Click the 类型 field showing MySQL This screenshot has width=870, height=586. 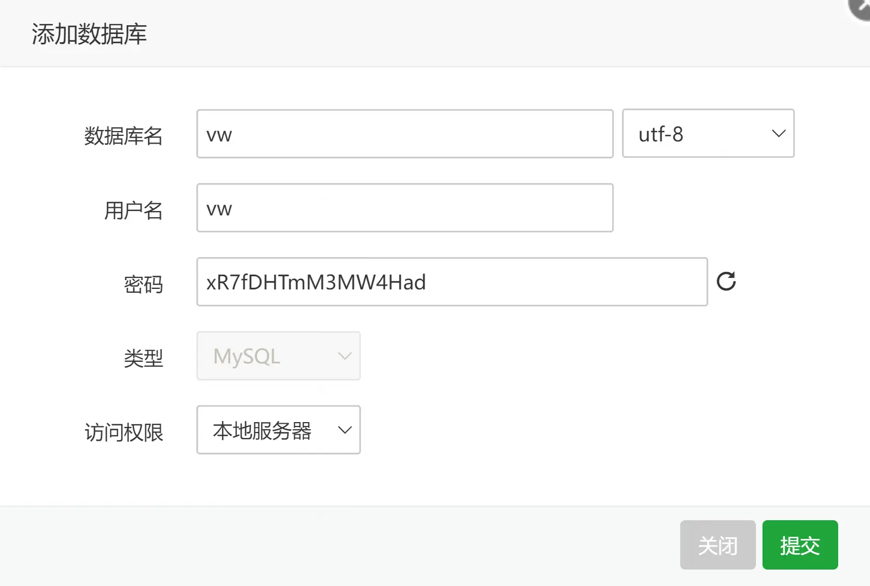tap(278, 356)
